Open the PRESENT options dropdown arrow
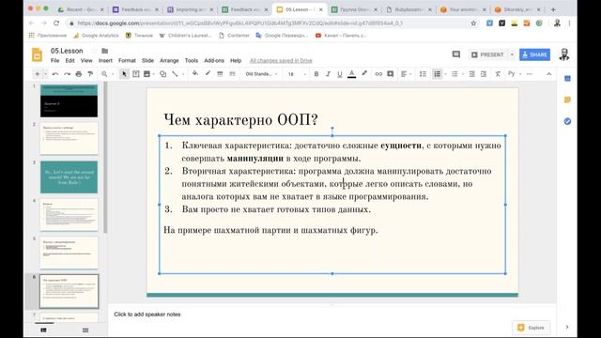Screen dimensions: 601x338 click(512, 54)
